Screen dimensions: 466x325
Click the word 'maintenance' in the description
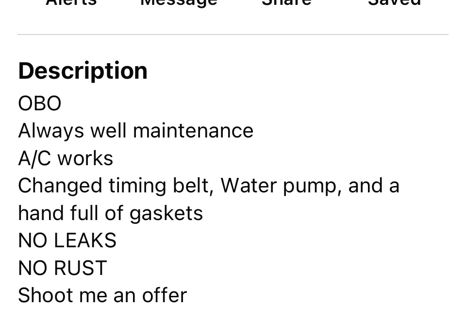click(193, 131)
